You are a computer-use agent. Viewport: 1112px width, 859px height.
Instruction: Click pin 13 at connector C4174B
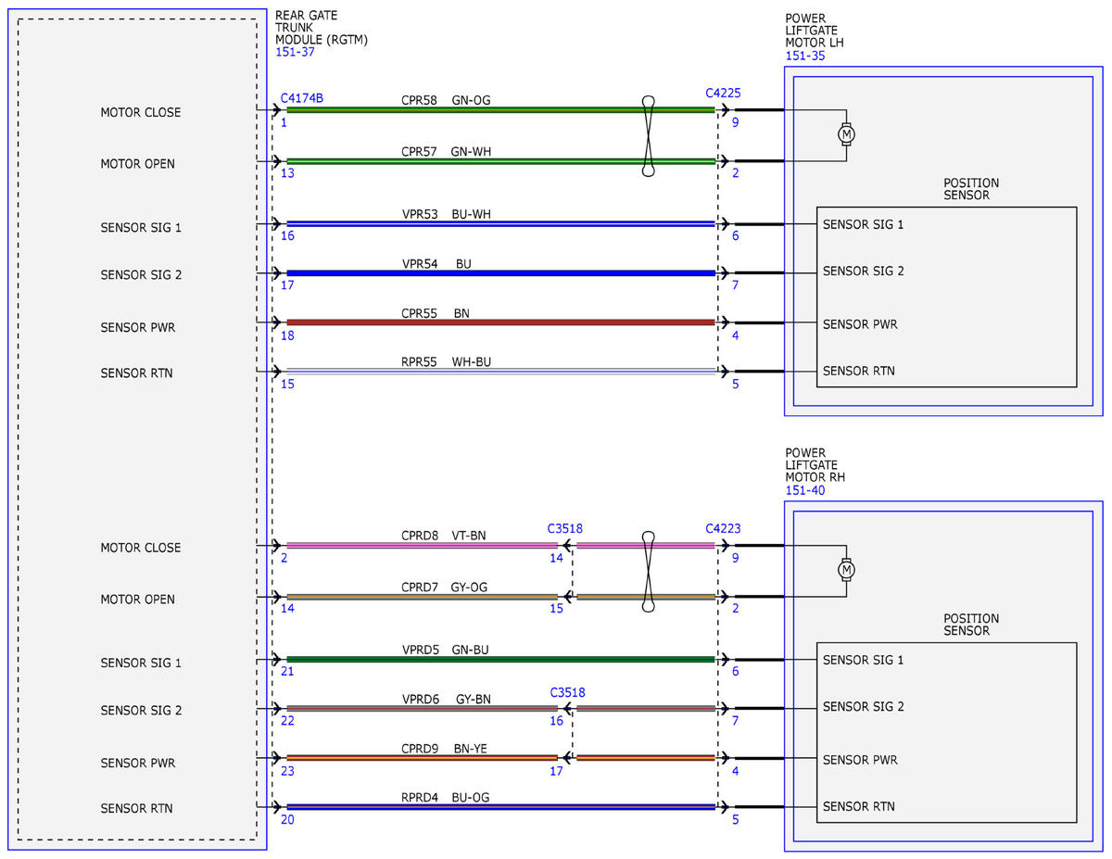(287, 173)
